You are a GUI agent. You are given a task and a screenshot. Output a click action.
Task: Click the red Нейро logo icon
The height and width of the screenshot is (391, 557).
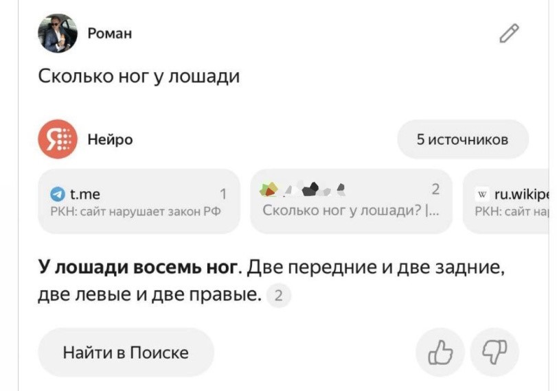pyautogui.click(x=57, y=140)
